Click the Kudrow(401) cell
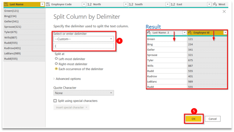The image size is (234, 132). (24, 48)
